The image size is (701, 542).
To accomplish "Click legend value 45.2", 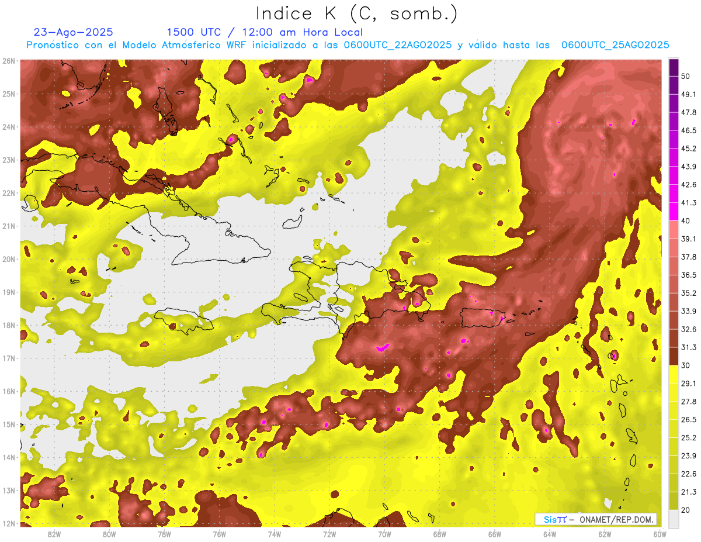I will click(688, 149).
